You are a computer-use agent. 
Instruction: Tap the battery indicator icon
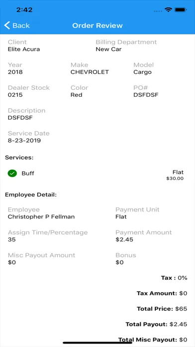point(181,10)
